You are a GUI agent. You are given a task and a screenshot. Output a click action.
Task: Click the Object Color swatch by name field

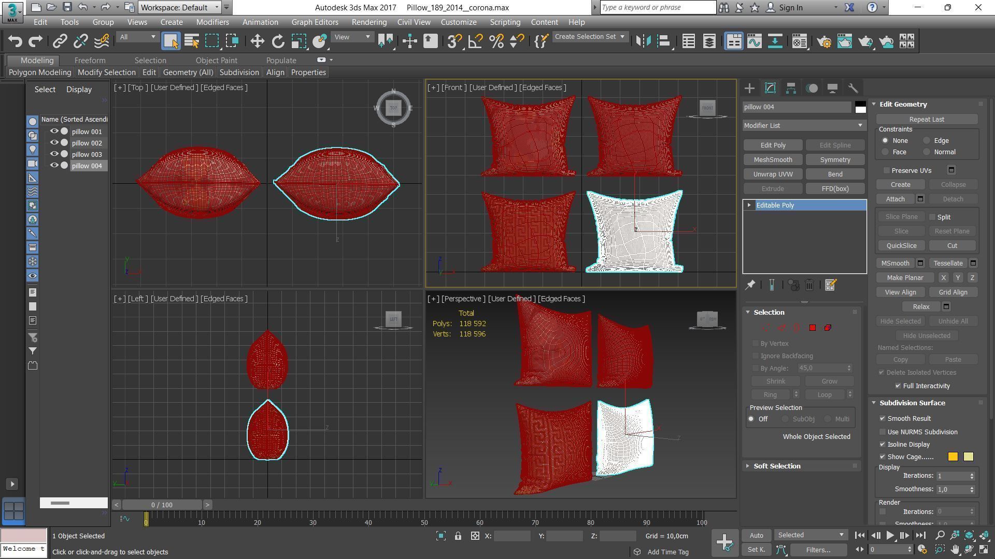tap(860, 107)
